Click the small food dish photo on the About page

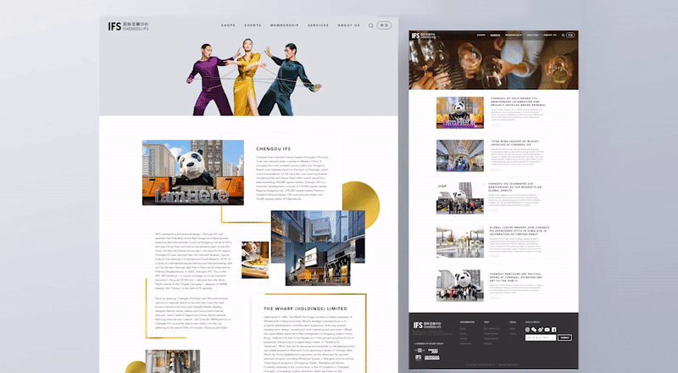point(255,259)
